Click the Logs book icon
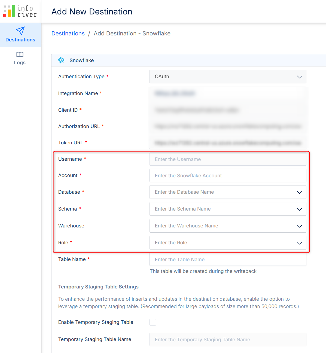Screen dimensions: 326x353 [20, 54]
